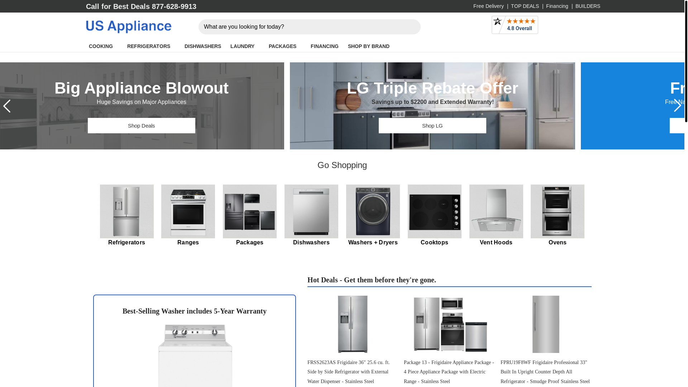Click the Shop LG button

pos(433,126)
